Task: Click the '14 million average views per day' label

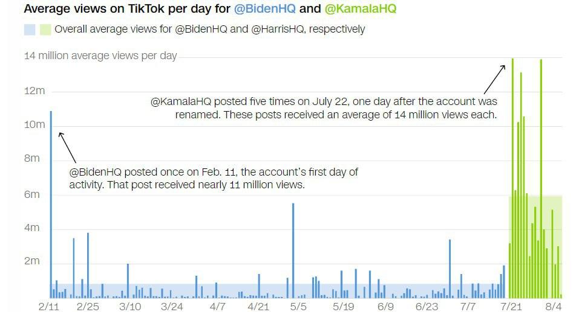Action: [100, 56]
